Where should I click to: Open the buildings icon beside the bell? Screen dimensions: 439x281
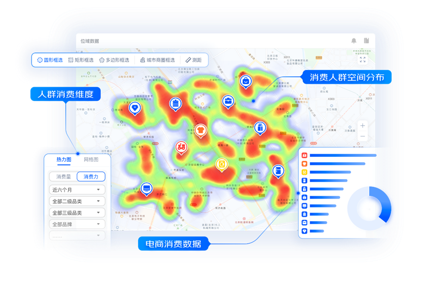point(366,41)
